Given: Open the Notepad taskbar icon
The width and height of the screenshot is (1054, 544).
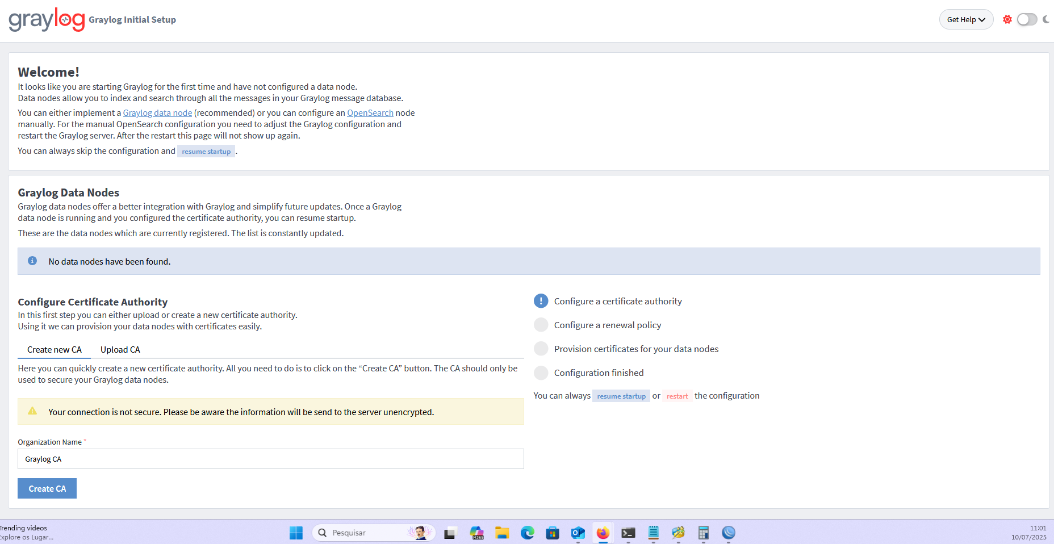Looking at the screenshot, I should [654, 533].
